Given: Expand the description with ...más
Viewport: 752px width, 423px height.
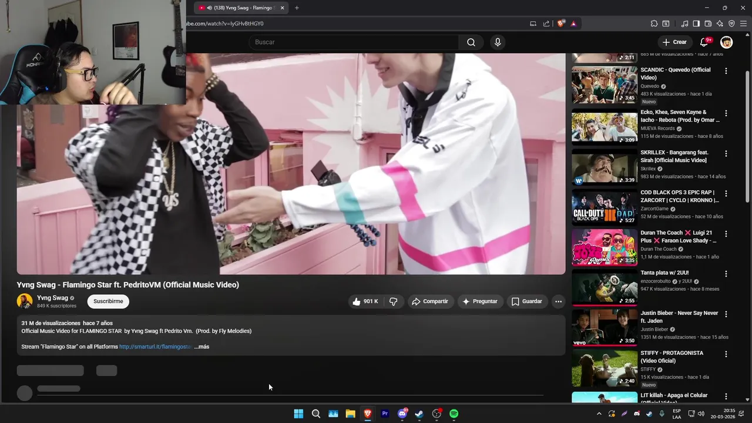Looking at the screenshot, I should (x=202, y=347).
